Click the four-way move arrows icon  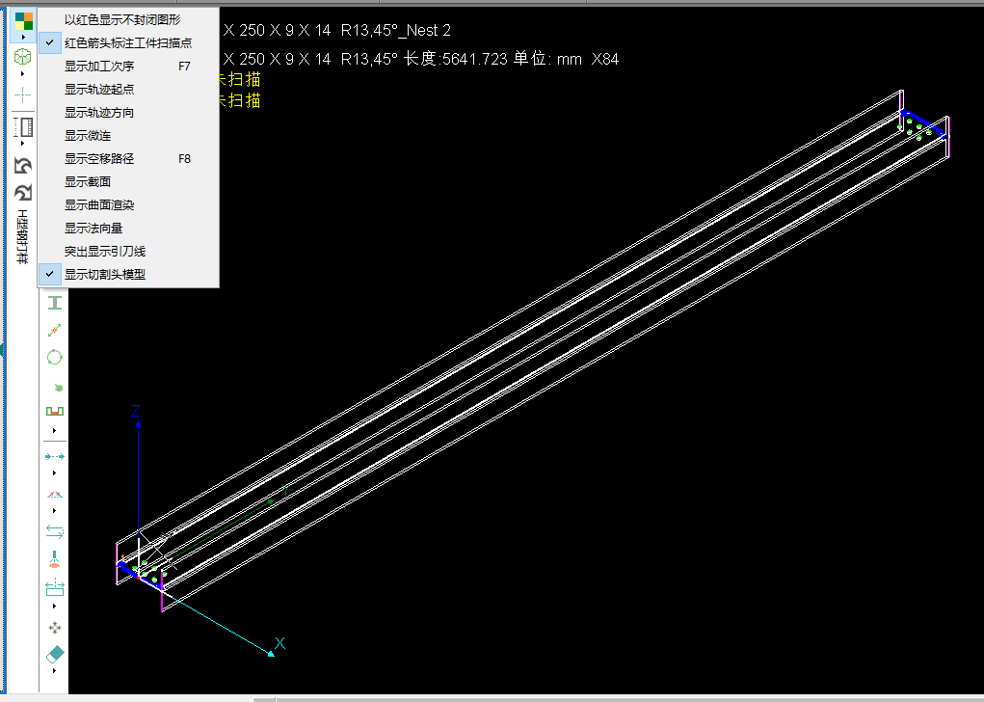[55, 628]
